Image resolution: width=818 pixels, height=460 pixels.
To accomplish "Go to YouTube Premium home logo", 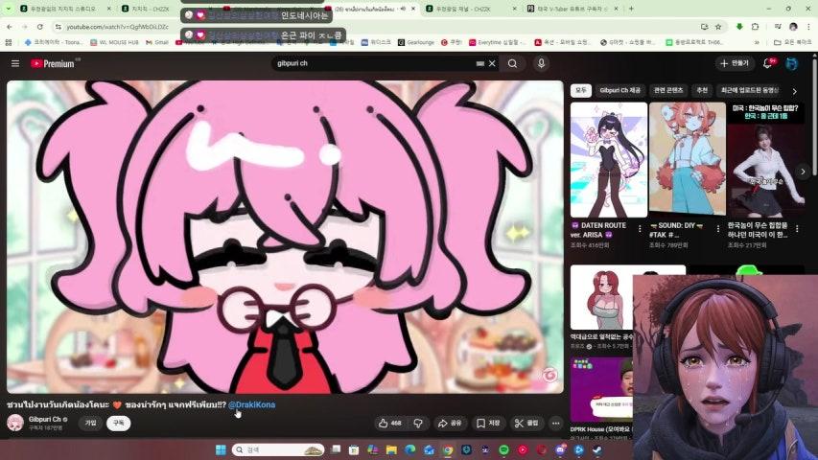I will click(52, 63).
